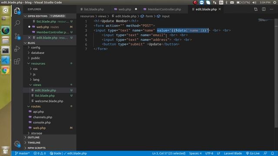Open the Manage gear settings icon
The image size is (278, 156).
click(17, 143)
